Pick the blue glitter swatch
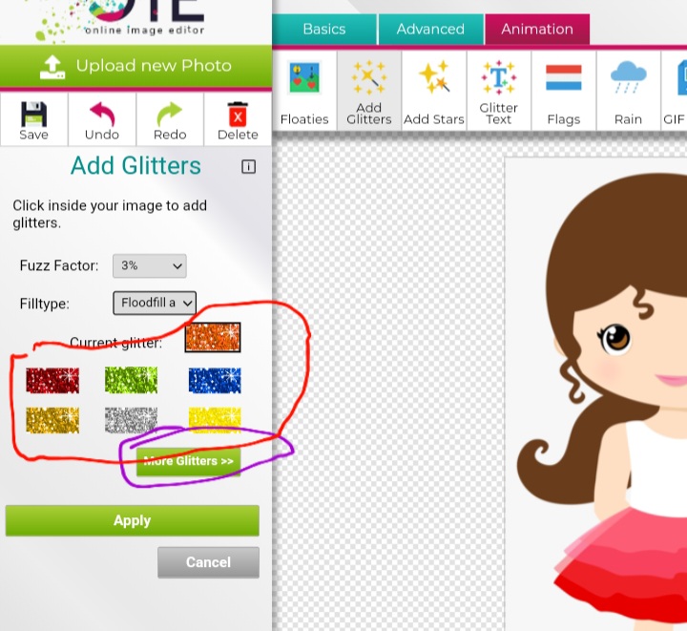The height and width of the screenshot is (631, 687). pyautogui.click(x=215, y=380)
